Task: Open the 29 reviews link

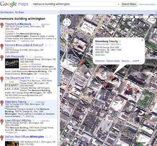Action: [36, 64]
